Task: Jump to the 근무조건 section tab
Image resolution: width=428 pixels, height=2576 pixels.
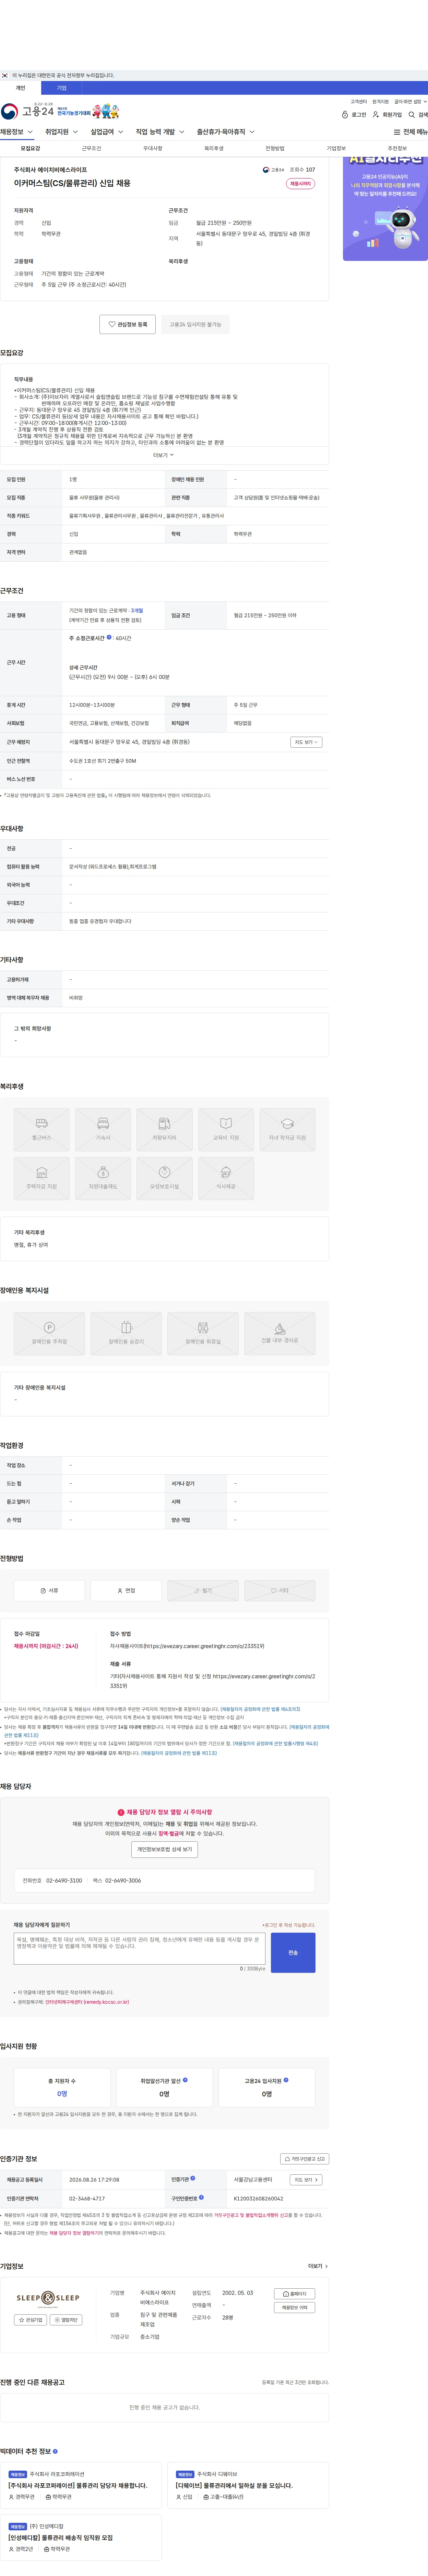Action: point(91,148)
